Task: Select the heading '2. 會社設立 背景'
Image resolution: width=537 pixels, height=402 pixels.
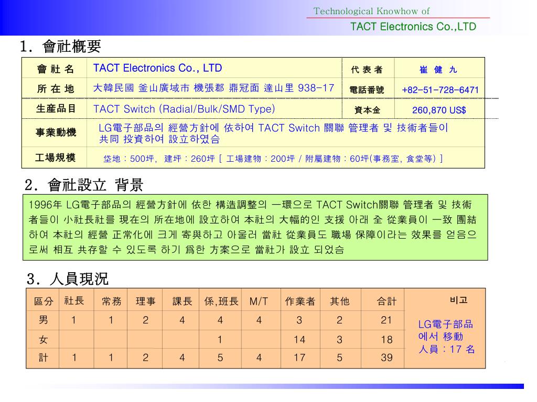Action: [84, 185]
